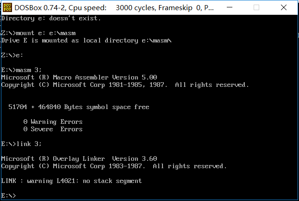Image resolution: width=299 pixels, height=201 pixels.
Task: Click the Overlay Linker Version 3.60 line
Action: pyautogui.click(x=79, y=158)
